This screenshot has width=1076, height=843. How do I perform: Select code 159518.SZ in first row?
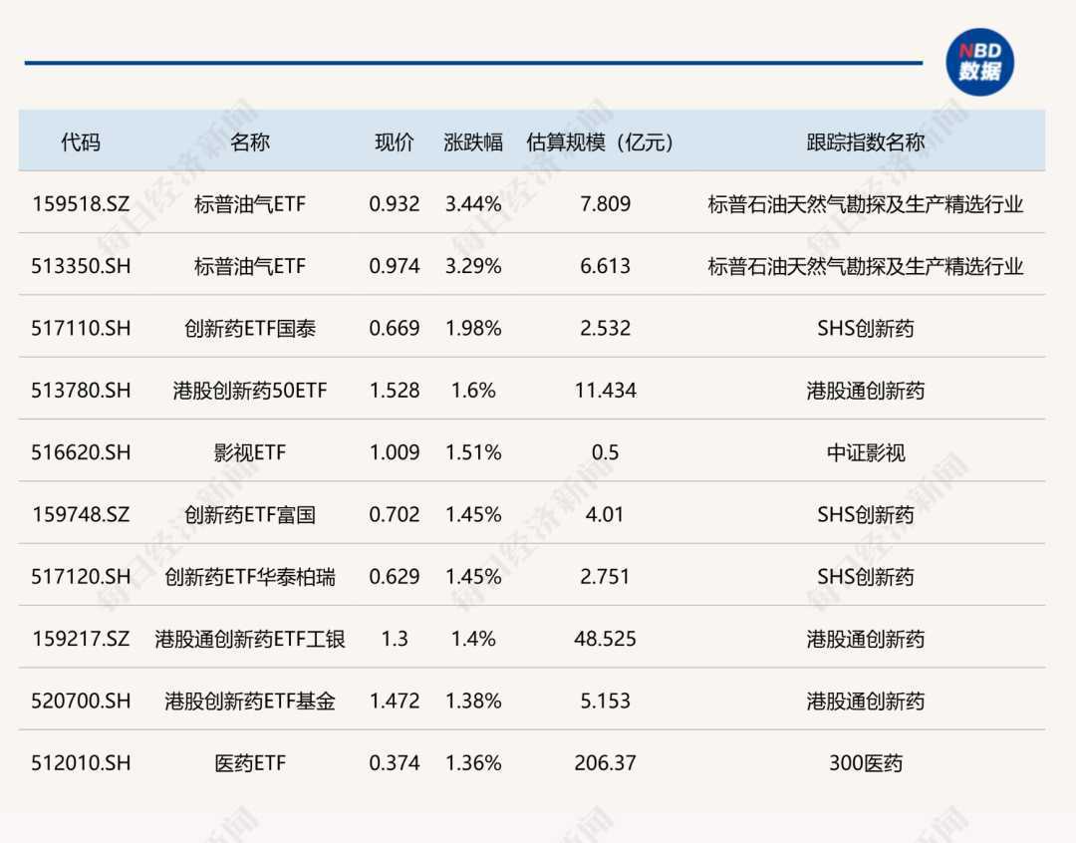coord(81,204)
